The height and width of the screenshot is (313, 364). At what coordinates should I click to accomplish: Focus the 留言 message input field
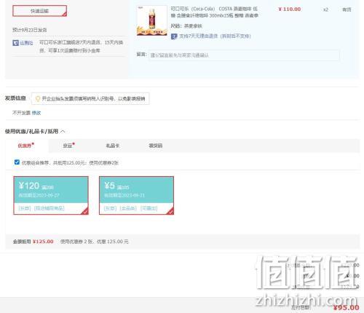[244, 55]
